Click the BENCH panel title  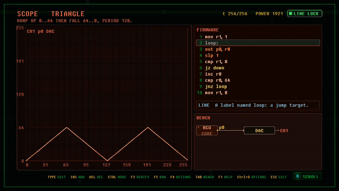coord(203,118)
